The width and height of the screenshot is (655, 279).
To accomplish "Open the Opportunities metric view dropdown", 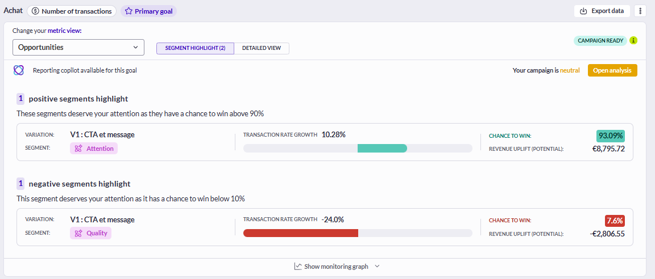I will [78, 48].
